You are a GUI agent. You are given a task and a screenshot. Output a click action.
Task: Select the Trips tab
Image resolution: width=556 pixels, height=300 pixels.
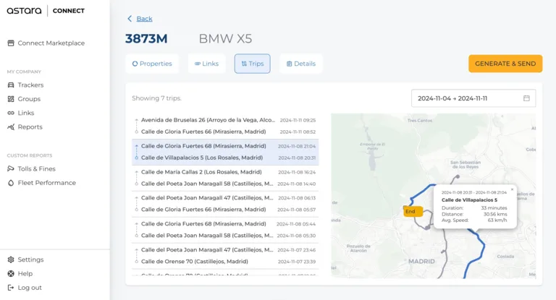coord(253,64)
